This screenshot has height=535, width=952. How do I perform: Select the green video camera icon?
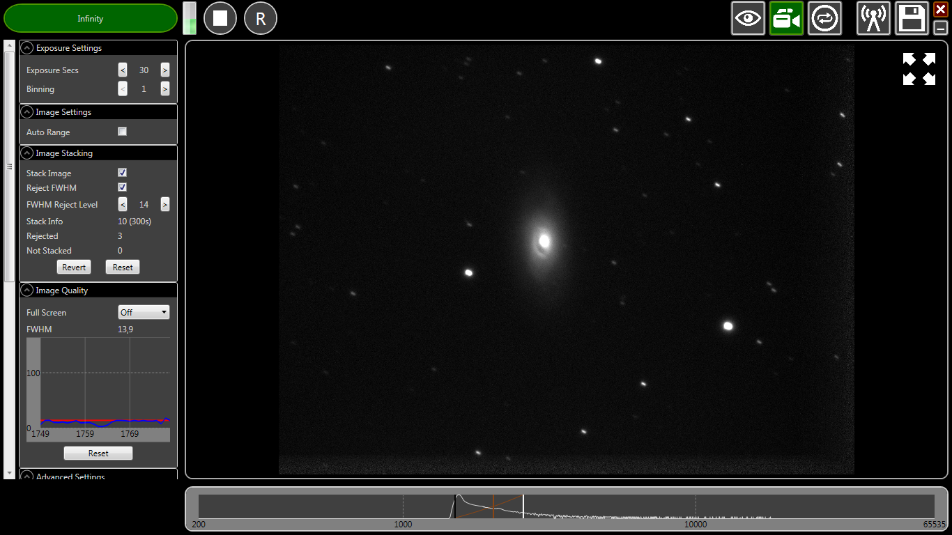[786, 18]
